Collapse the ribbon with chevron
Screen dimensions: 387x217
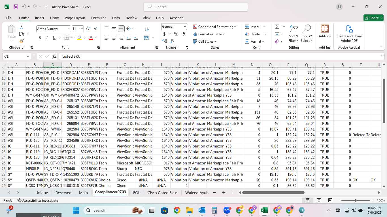[380, 46]
